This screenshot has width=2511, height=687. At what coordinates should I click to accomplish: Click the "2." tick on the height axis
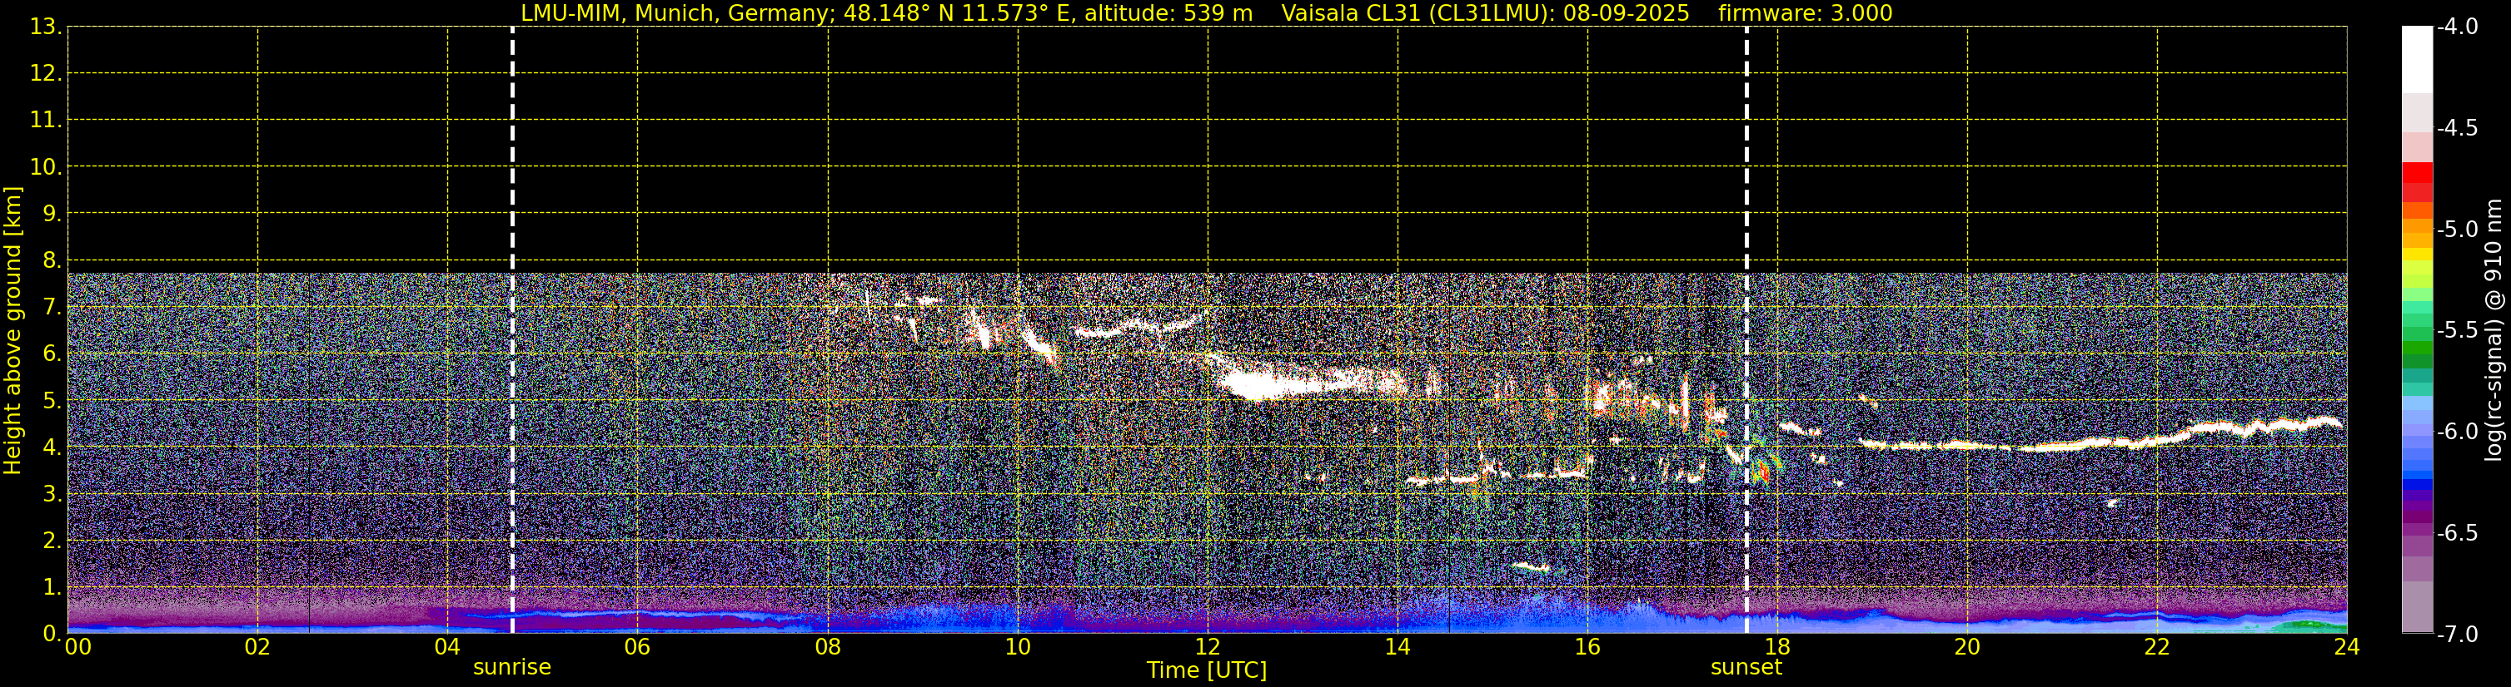(52, 540)
